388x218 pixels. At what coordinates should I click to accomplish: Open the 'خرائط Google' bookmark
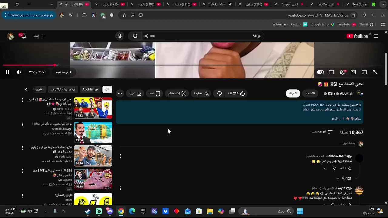tap(323, 24)
